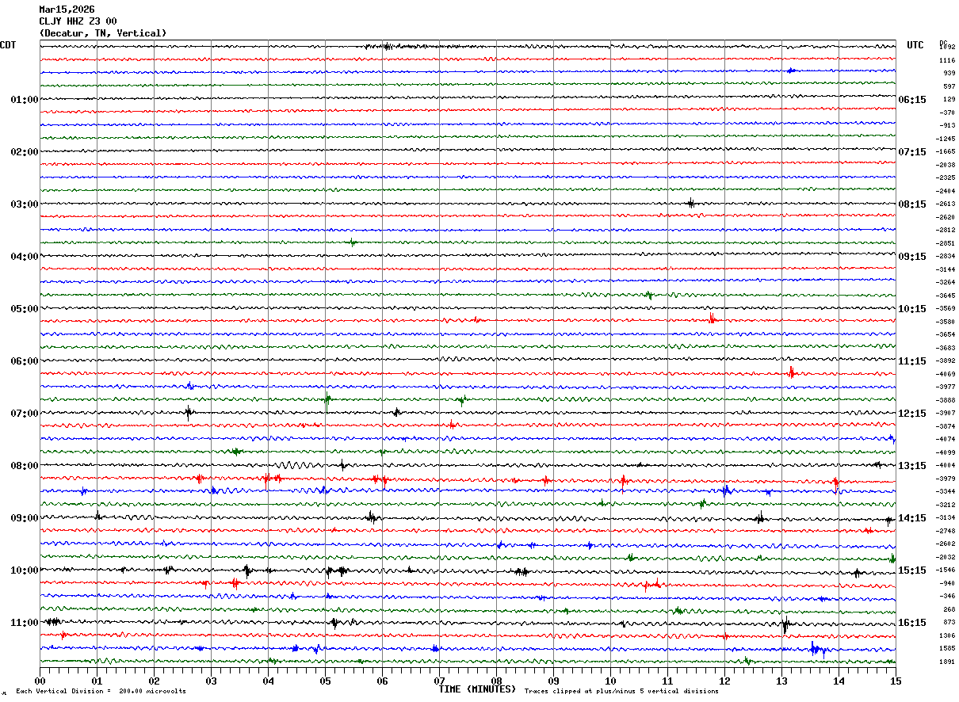Screen dimensions: 959x702
Task: Click the '08:15' UTC time label
Action: coord(912,204)
